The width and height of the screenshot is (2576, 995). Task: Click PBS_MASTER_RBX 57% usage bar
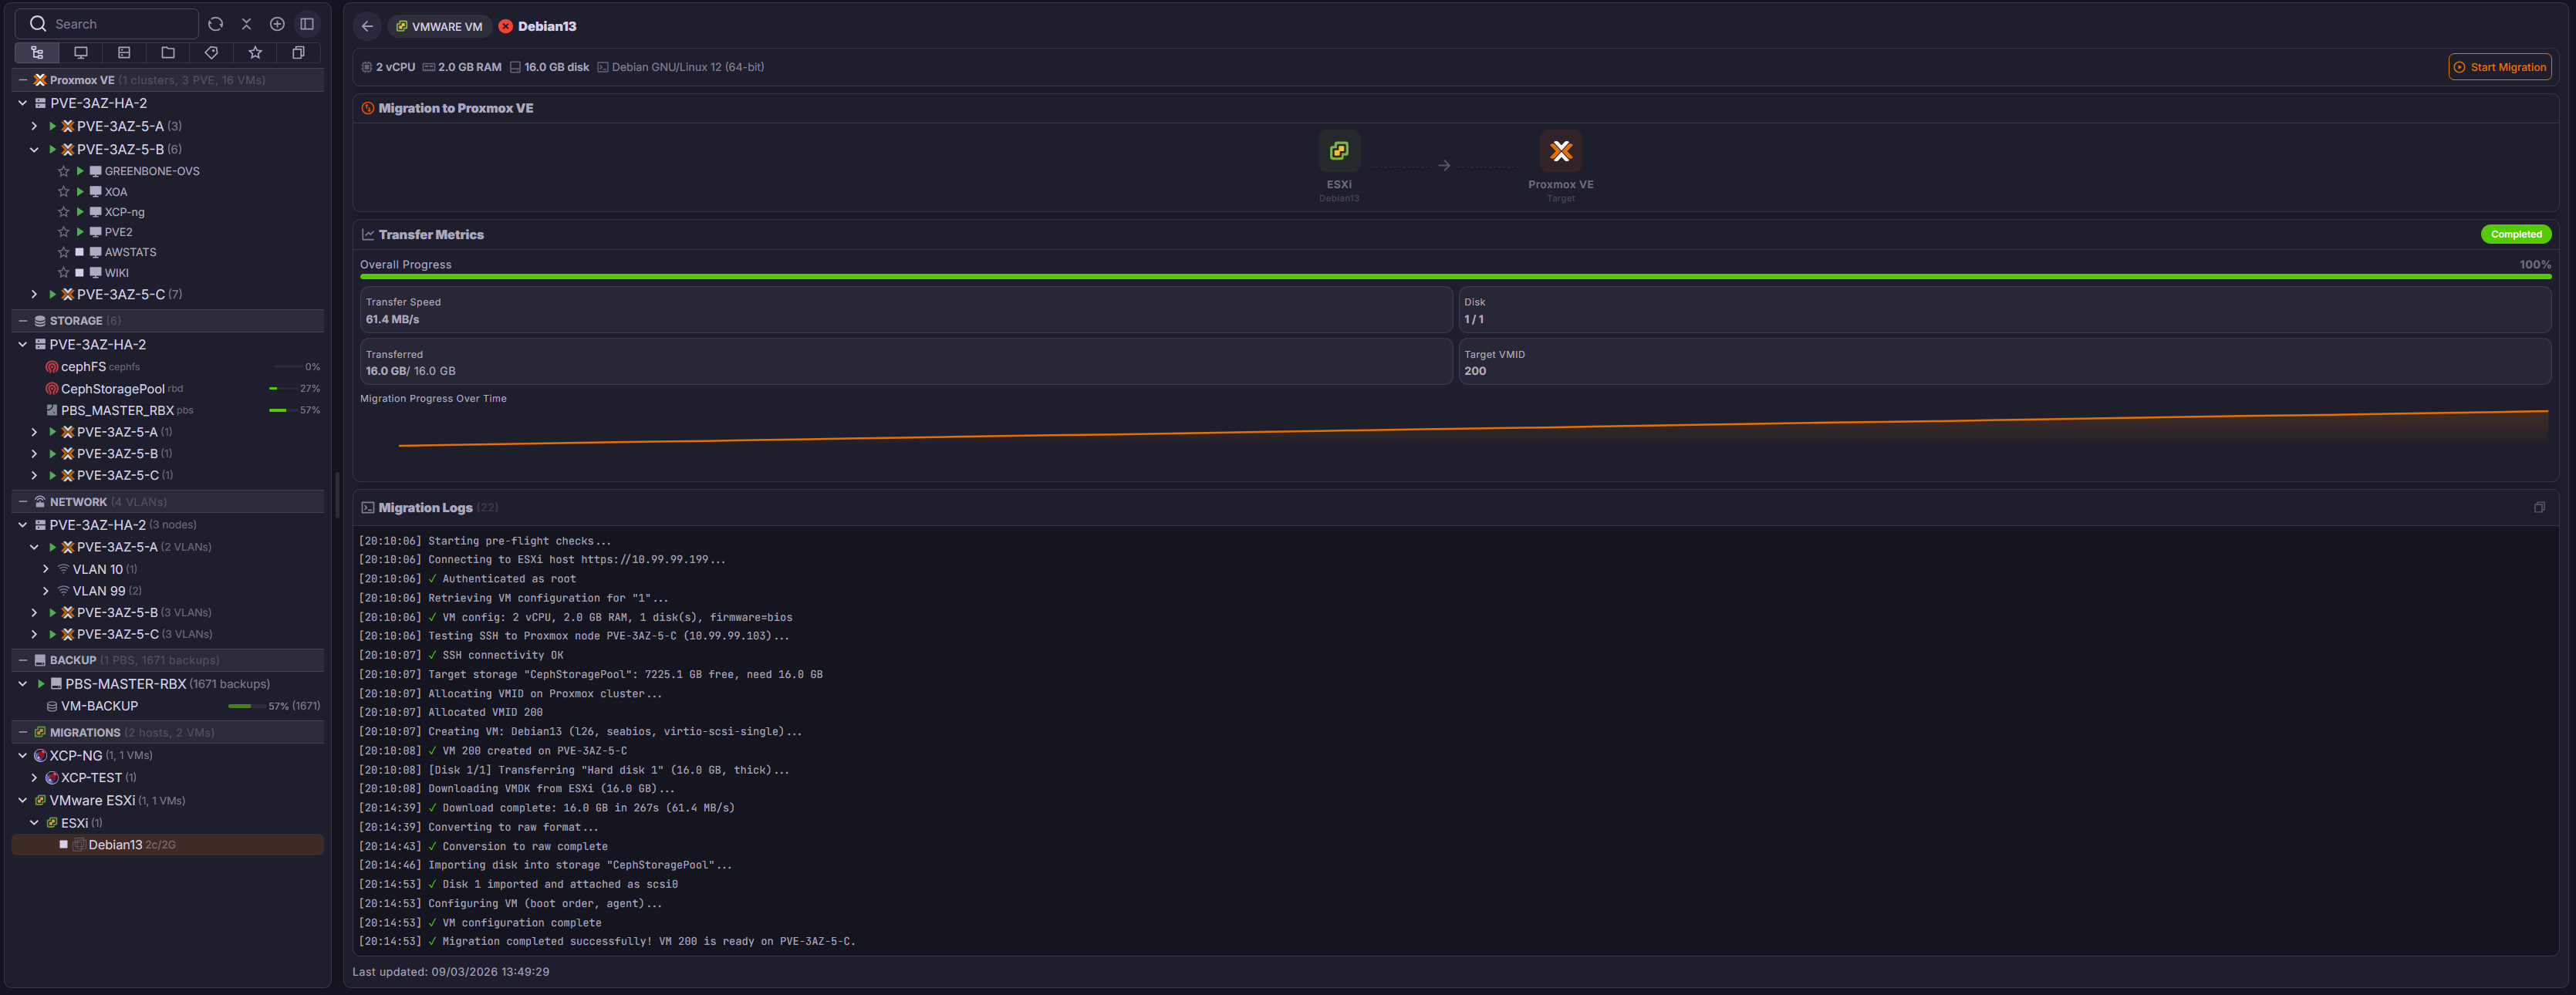(283, 410)
